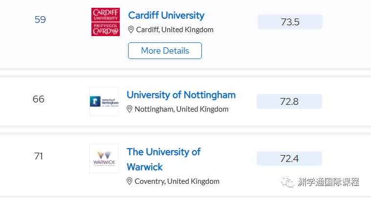Open The University of Warwick link
Screen dimensions: 371x198
(x=164, y=159)
